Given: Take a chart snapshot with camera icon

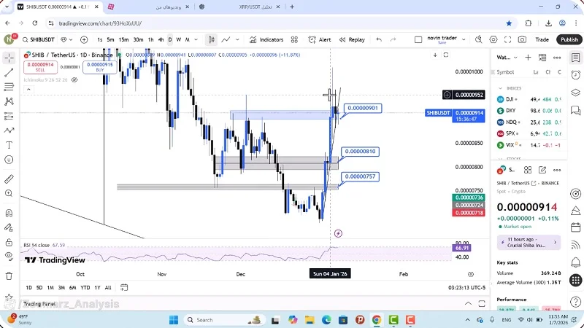Looking at the screenshot, I should tap(521, 39).
